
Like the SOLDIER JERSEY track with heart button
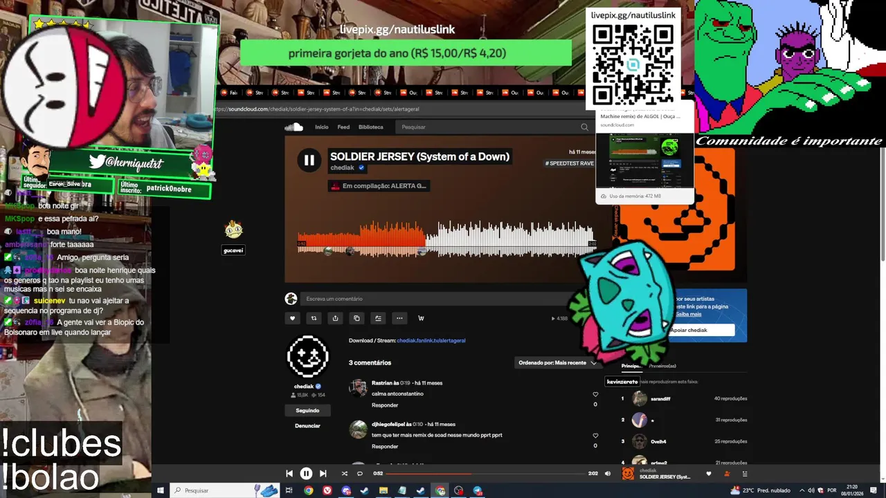point(292,318)
